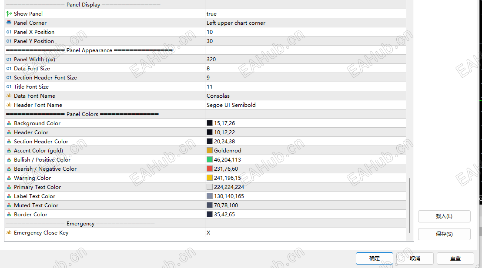Click the Data Font Name string icon
The image size is (482, 268).
(x=9, y=96)
